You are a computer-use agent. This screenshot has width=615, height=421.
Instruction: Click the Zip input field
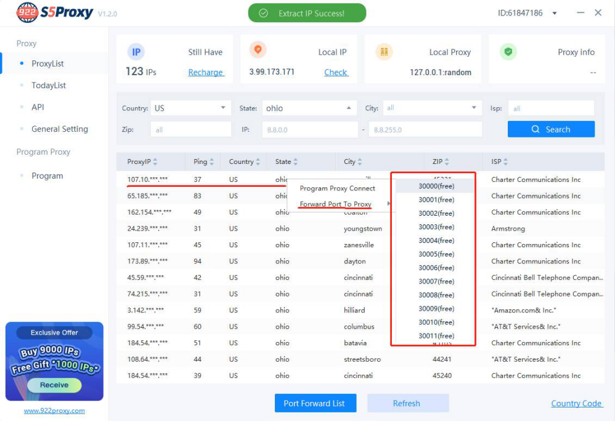pyautogui.click(x=190, y=129)
